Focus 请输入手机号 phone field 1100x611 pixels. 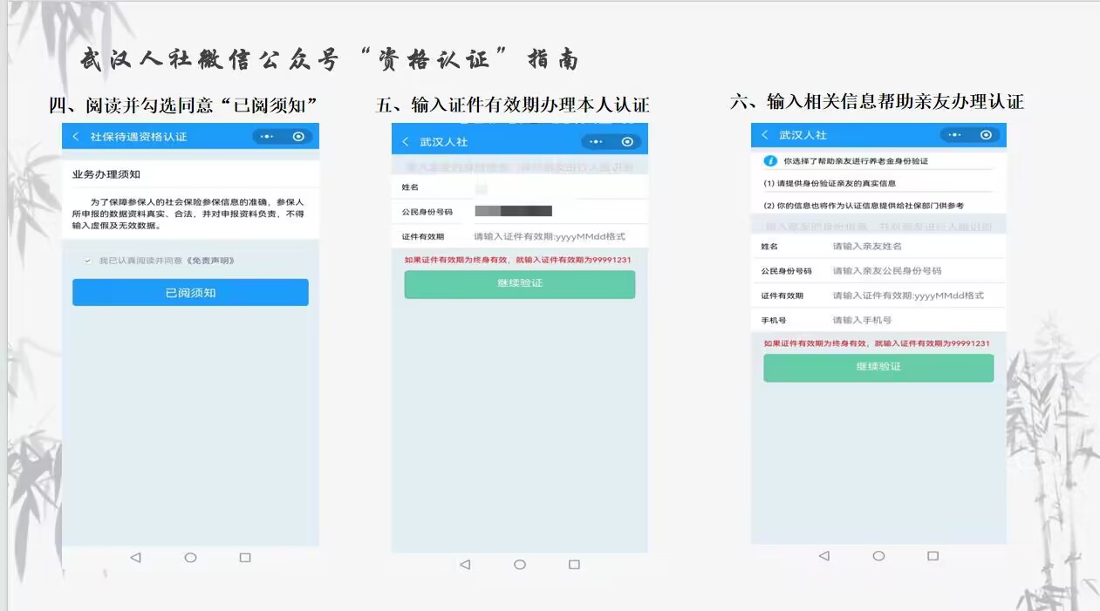point(878,320)
